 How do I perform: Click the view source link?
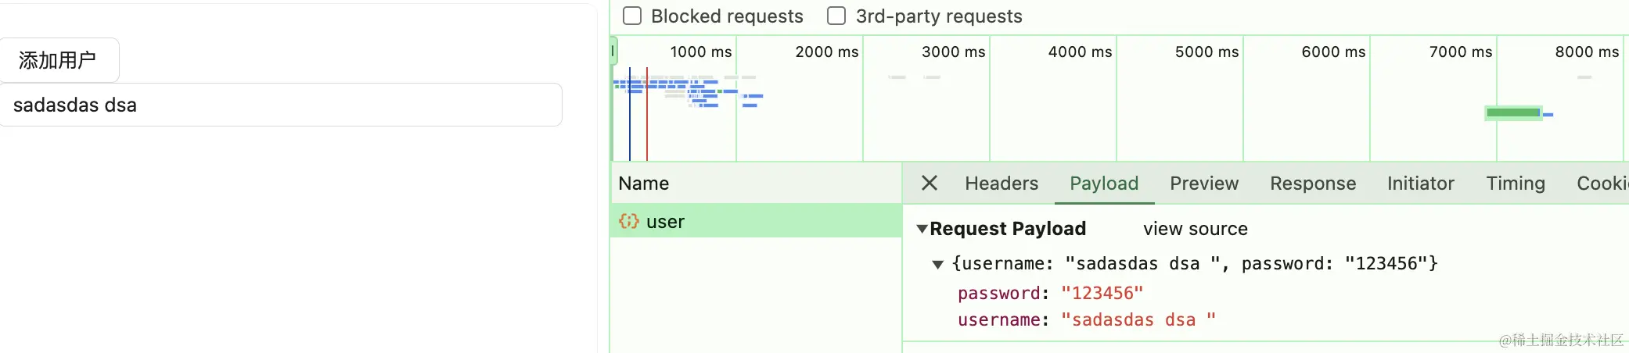[1195, 229]
